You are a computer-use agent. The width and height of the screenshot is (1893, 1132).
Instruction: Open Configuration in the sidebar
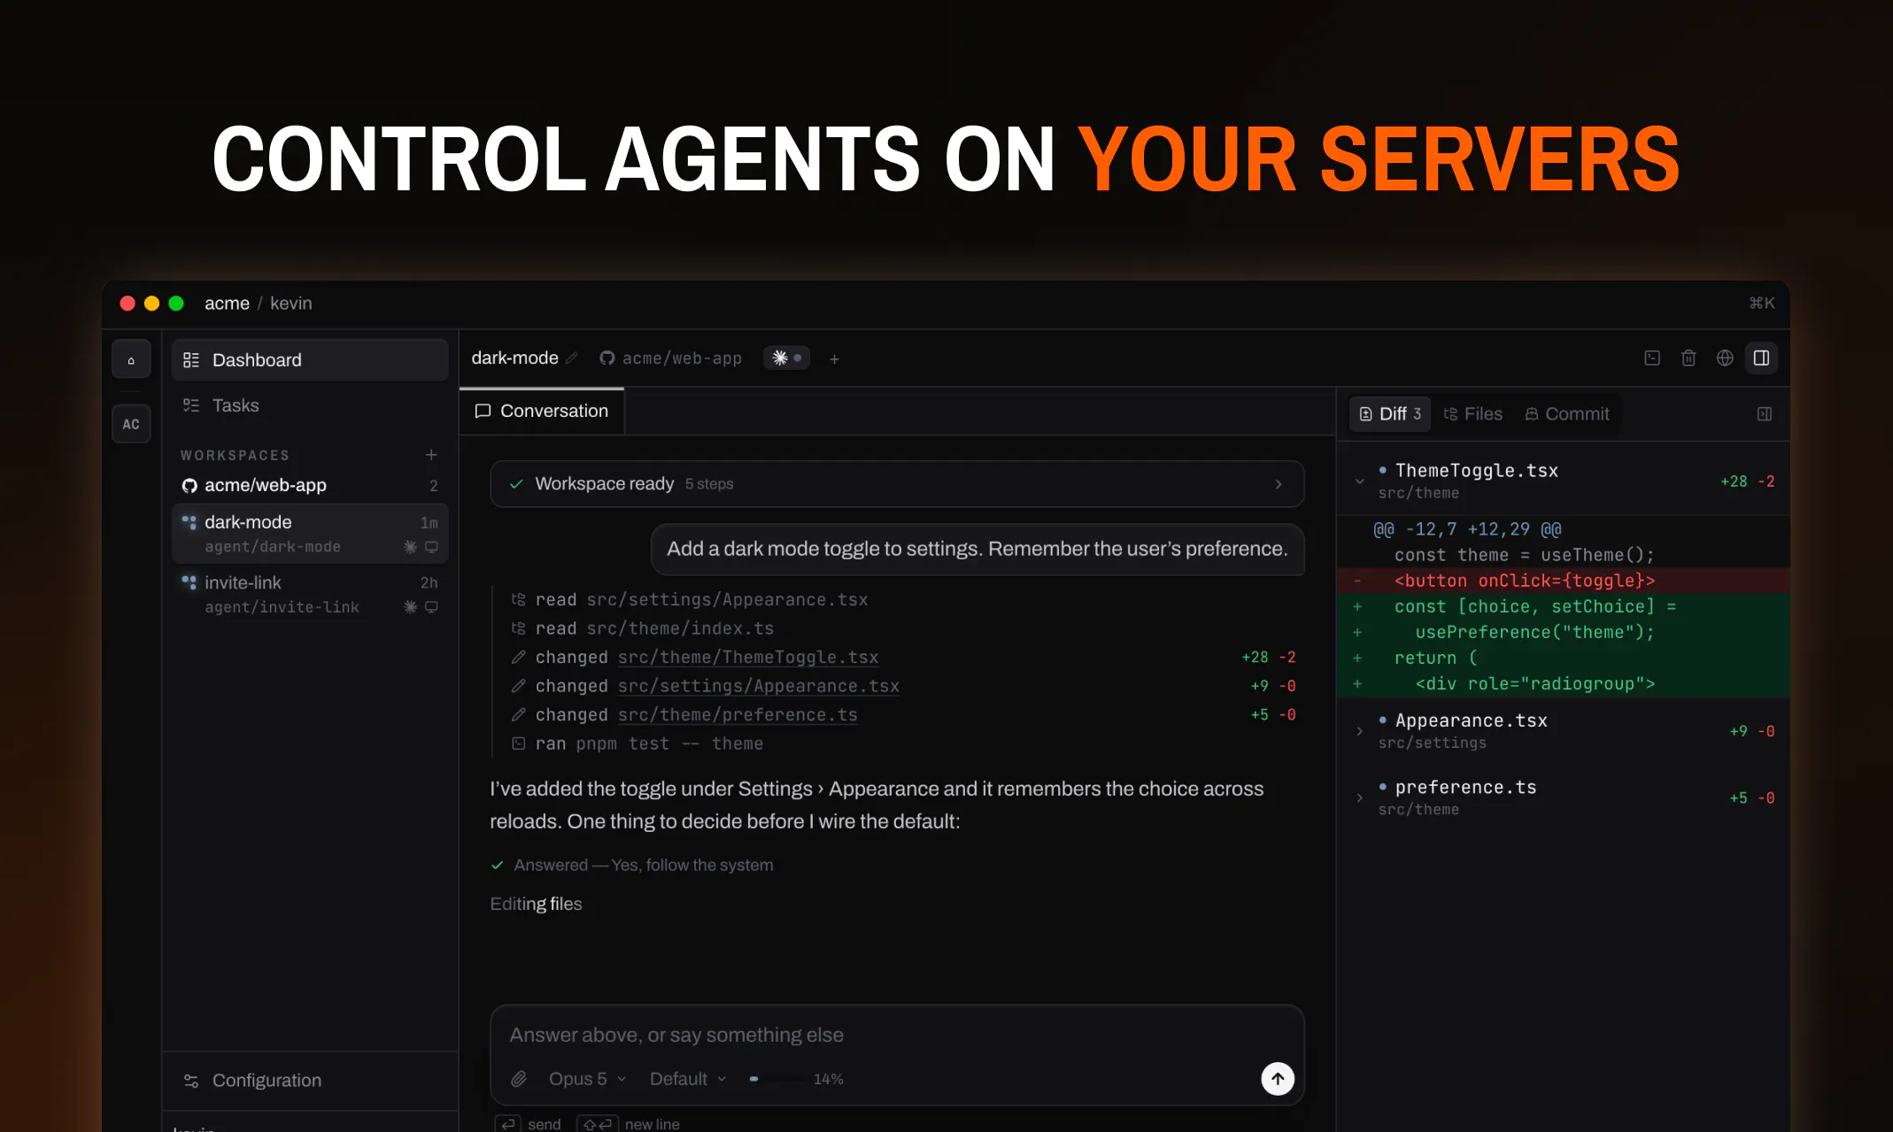coord(310,1081)
